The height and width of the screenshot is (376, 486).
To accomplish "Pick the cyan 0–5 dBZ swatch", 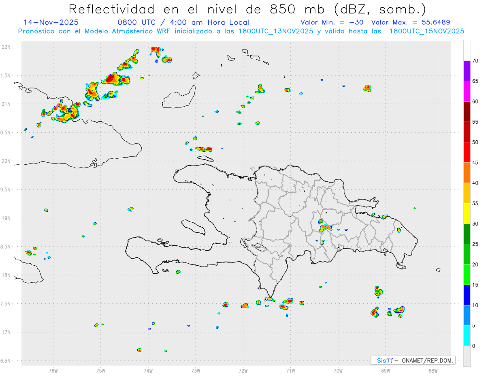I will click(467, 335).
